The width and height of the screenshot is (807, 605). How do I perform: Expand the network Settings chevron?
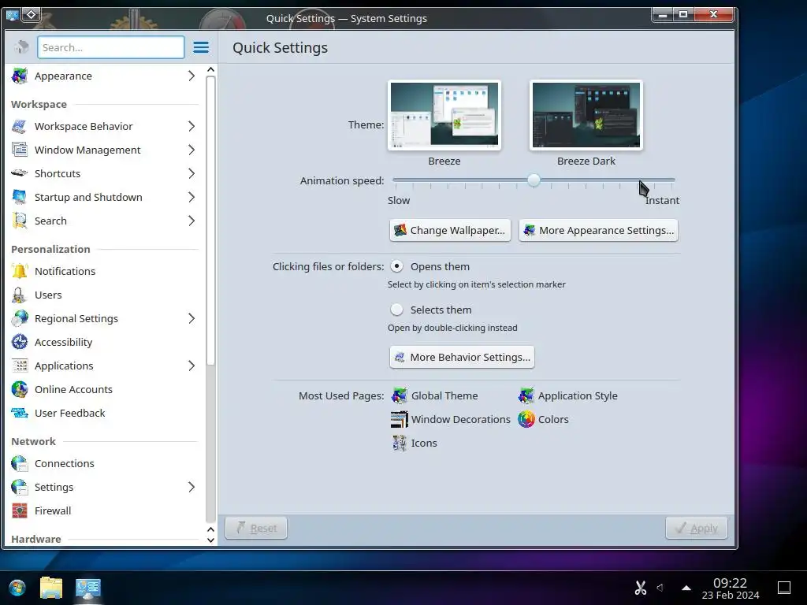[192, 487]
